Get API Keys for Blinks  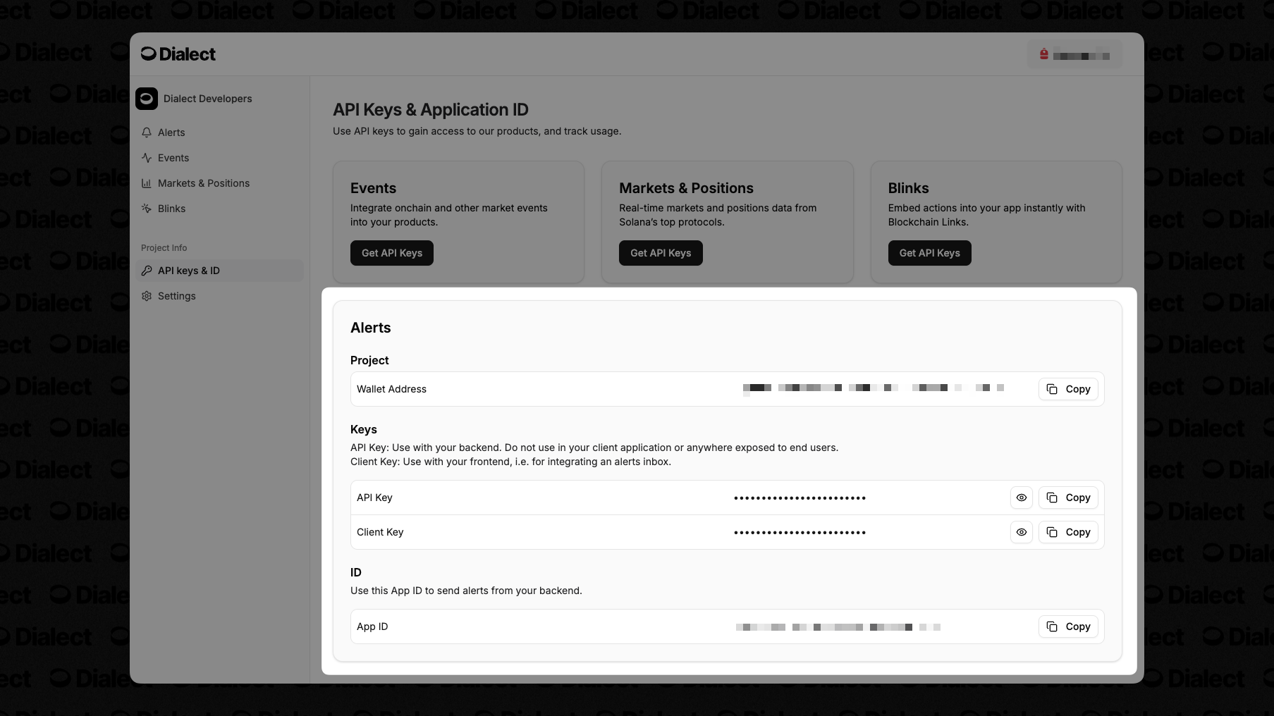(930, 253)
